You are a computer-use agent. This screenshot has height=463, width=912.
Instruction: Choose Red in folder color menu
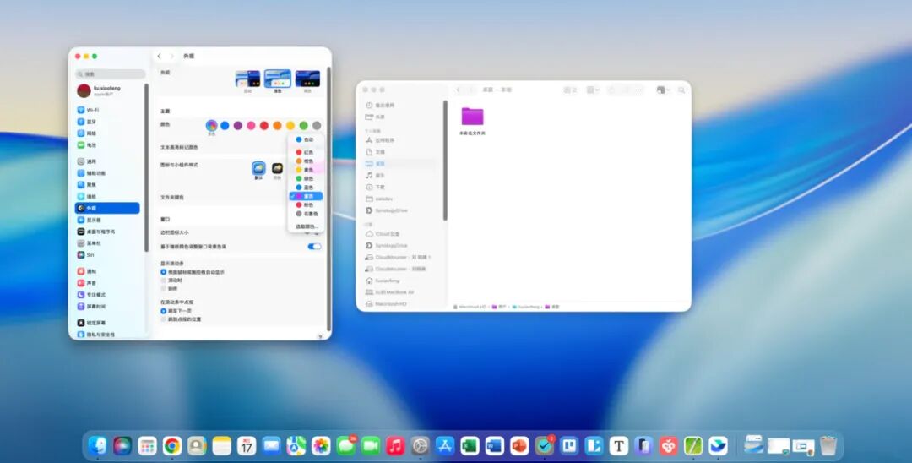(306, 152)
